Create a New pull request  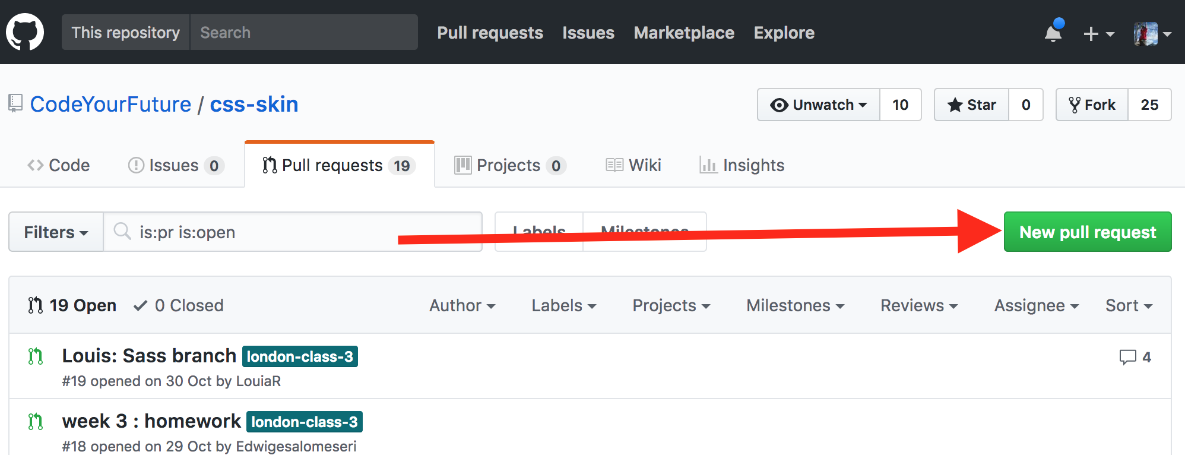[x=1088, y=232]
